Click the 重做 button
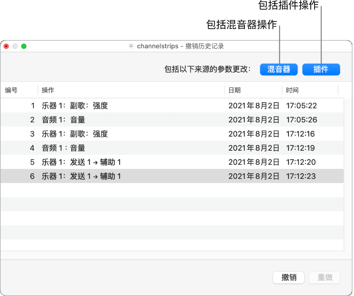Screen dimensions: 354x296 tap(324, 278)
